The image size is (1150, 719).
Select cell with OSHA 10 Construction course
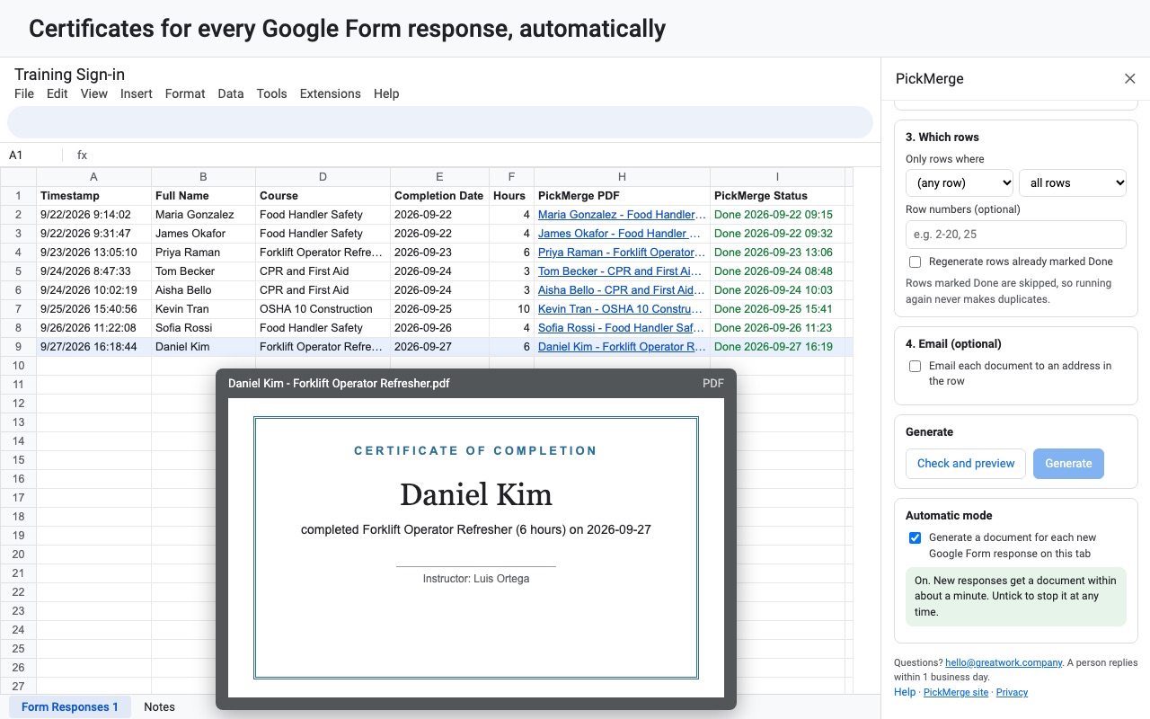323,309
